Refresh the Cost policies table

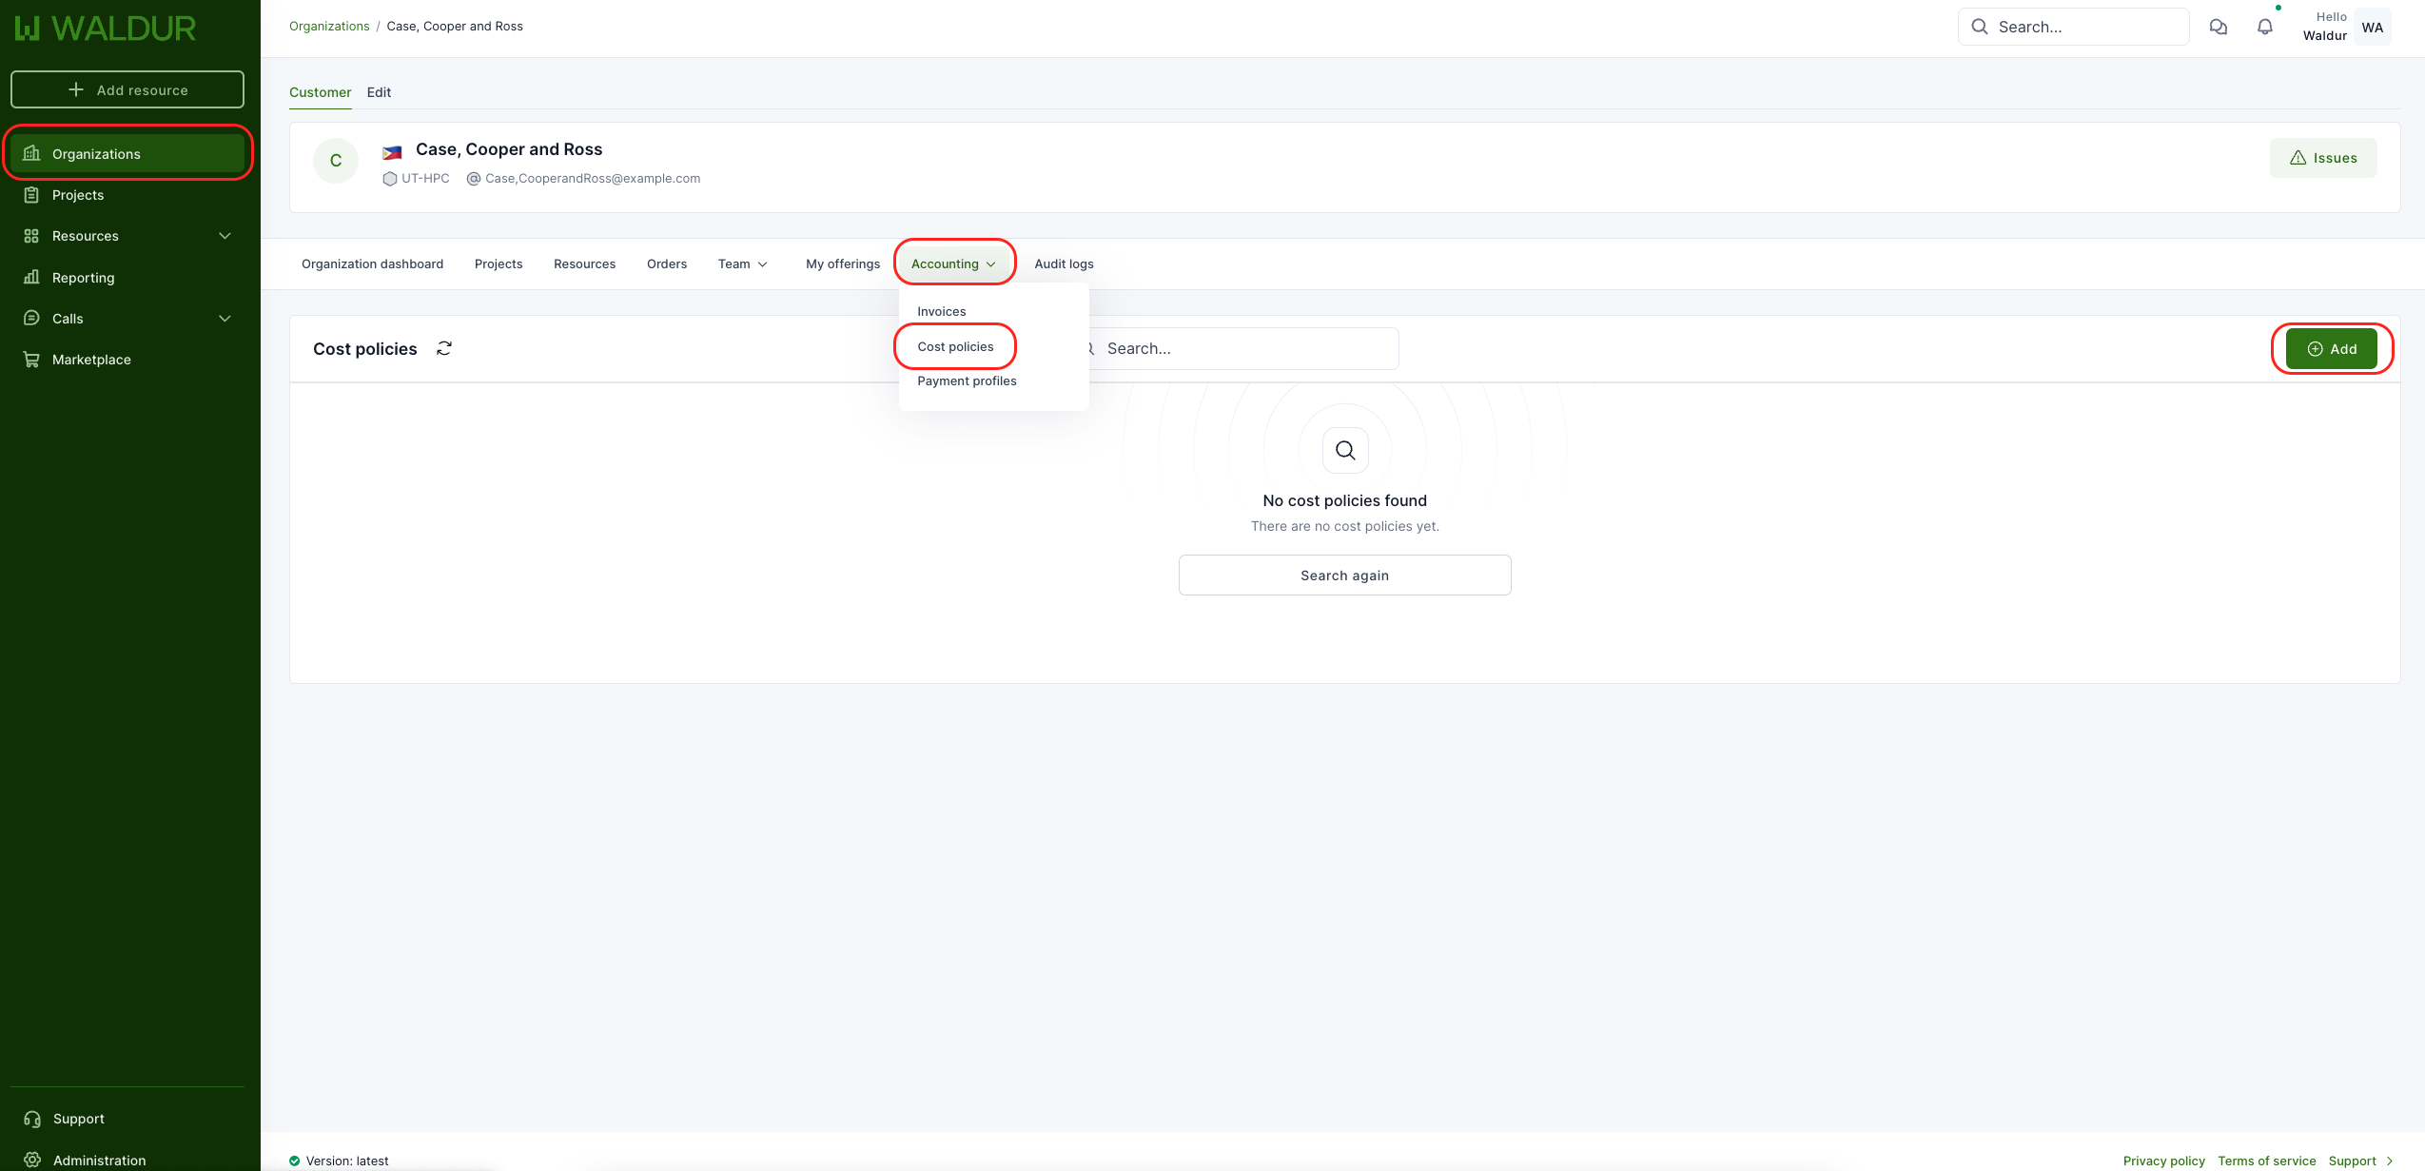[444, 348]
